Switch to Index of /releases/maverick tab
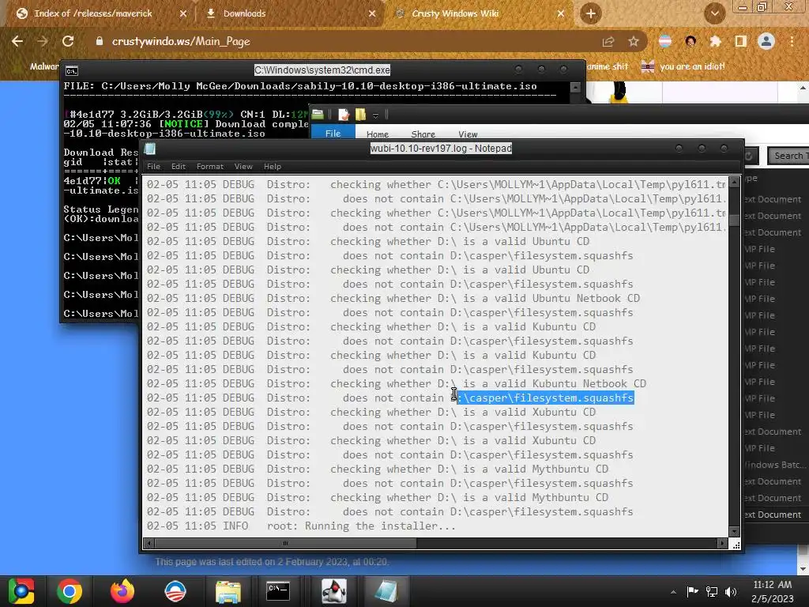Image resolution: width=809 pixels, height=607 pixels. point(93,13)
